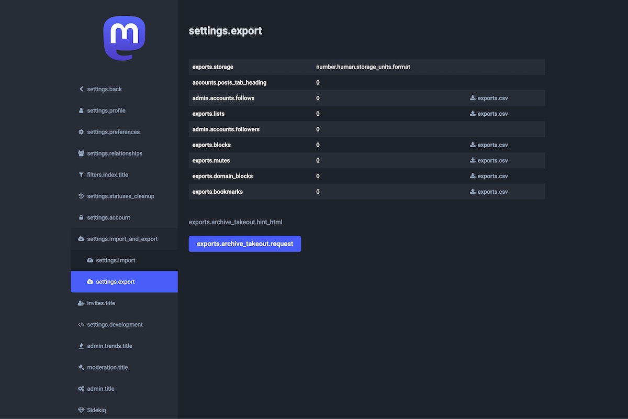
Task: Click the relationships users icon
Action: [81, 153]
